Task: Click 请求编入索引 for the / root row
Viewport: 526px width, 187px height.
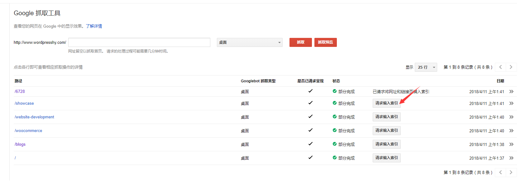Action: [x=386, y=158]
